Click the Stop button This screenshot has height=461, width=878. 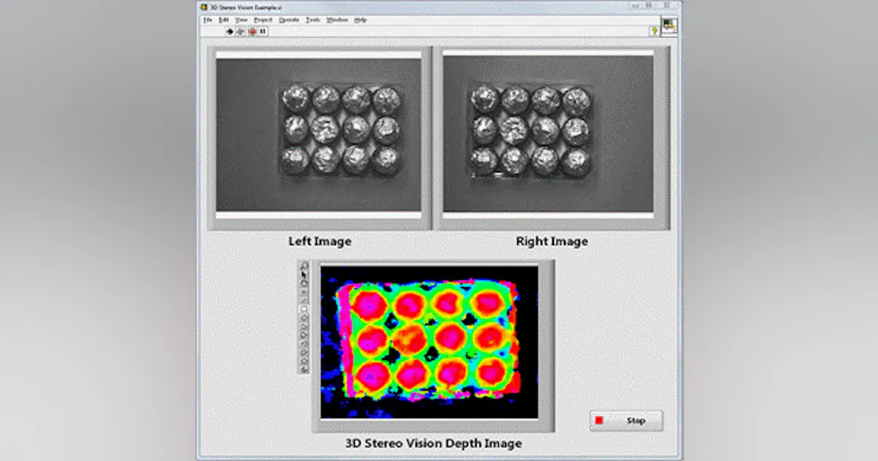click(x=626, y=421)
